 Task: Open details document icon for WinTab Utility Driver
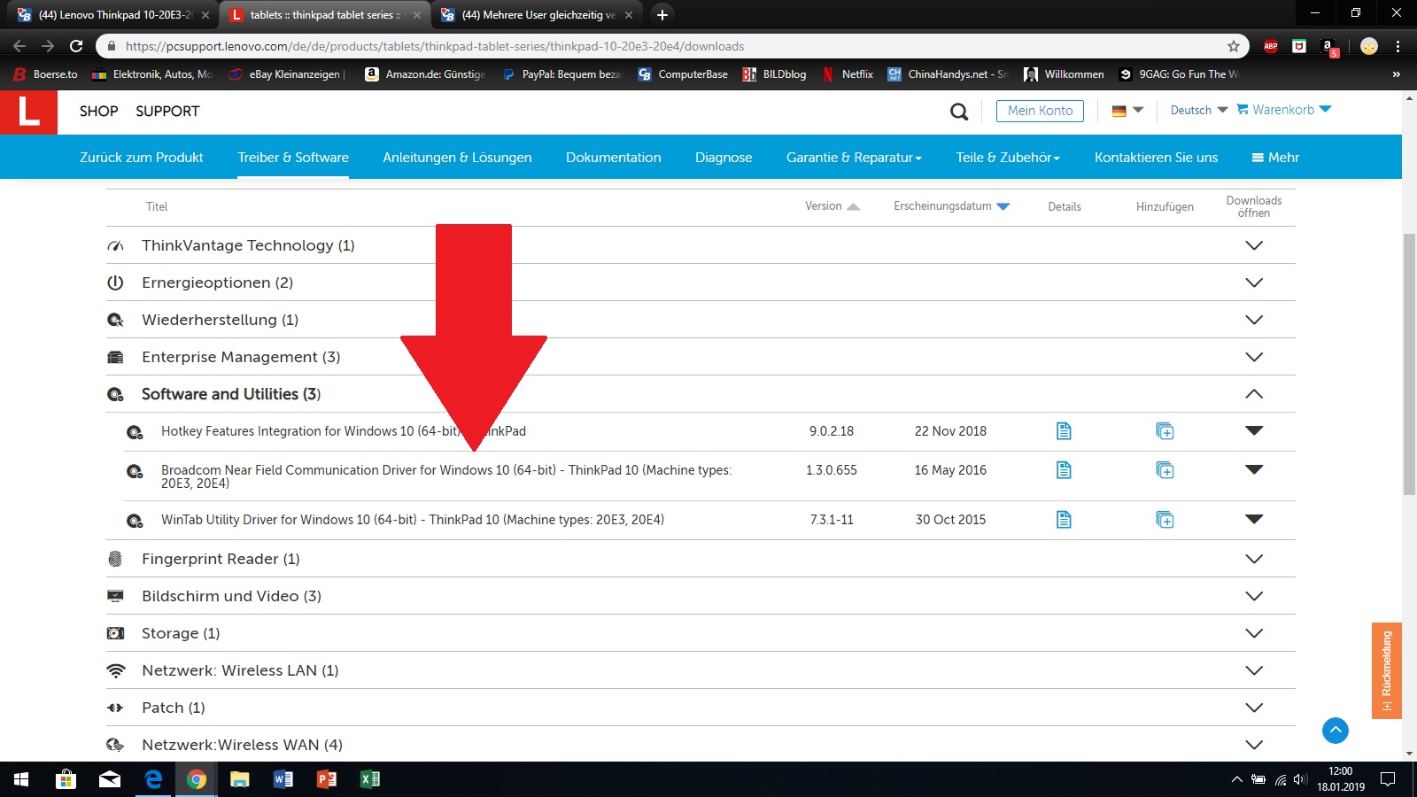tap(1064, 520)
